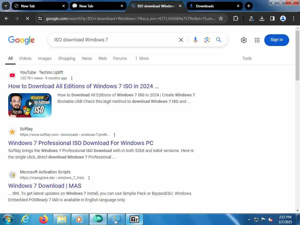Search by image with Lens

tap(207, 40)
